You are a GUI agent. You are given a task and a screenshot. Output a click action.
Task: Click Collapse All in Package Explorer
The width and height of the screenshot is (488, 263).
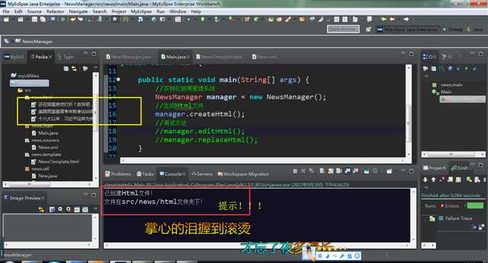(66, 69)
